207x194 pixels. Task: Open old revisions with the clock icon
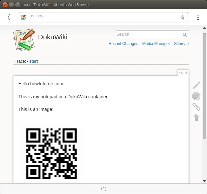pos(196,96)
